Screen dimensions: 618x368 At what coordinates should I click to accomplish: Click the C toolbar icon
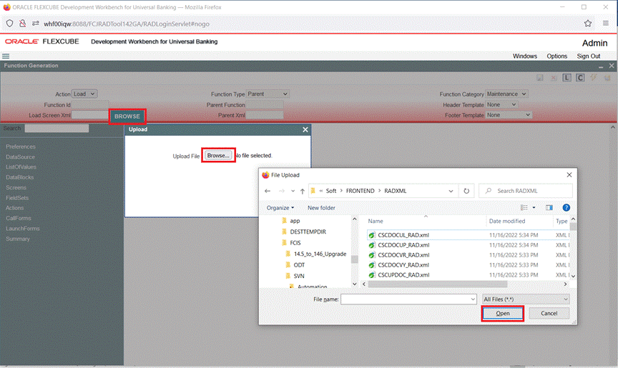click(x=580, y=78)
